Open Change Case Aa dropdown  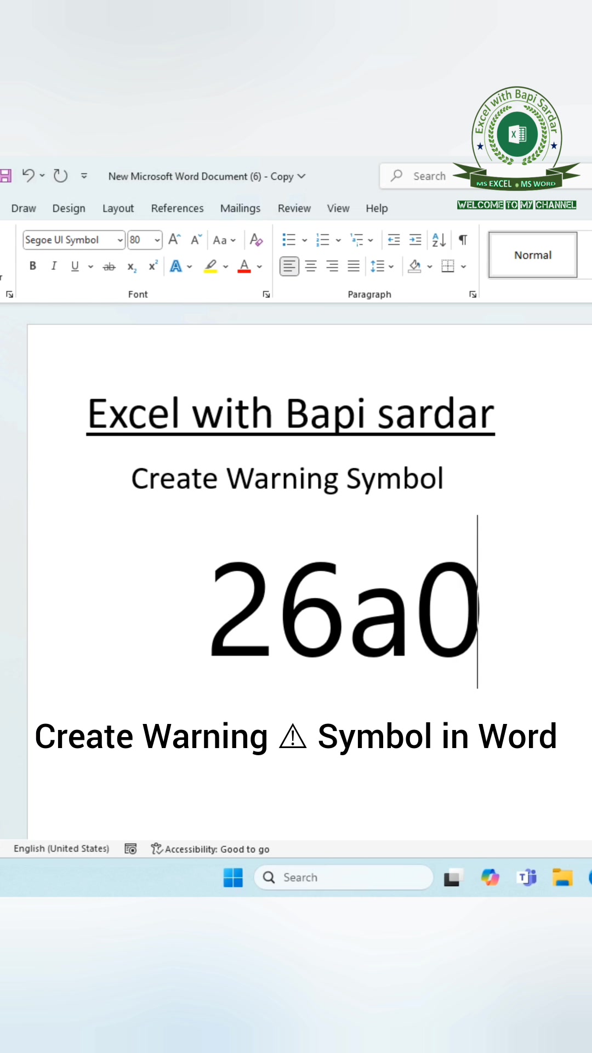point(224,240)
